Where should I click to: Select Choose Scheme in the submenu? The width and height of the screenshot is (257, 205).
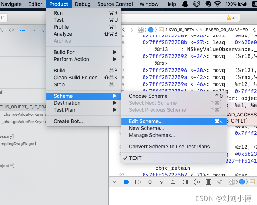point(174,96)
